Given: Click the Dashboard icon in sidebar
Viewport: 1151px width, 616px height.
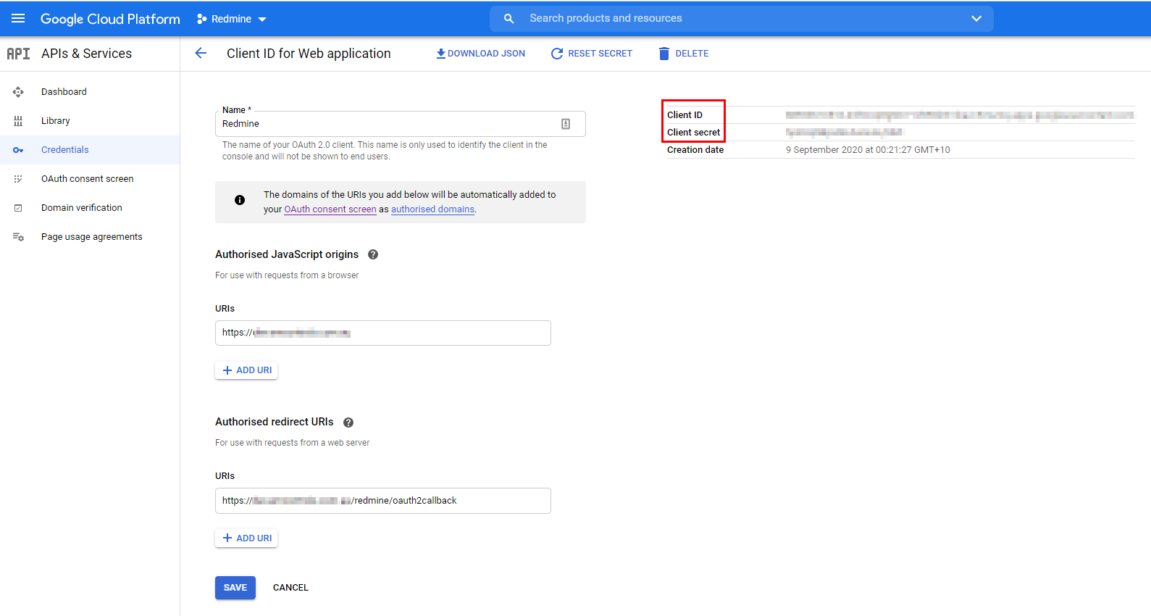Looking at the screenshot, I should tap(18, 92).
